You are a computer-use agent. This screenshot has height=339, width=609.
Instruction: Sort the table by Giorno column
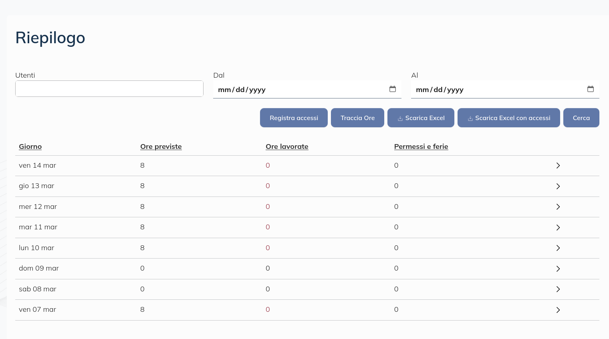click(30, 146)
